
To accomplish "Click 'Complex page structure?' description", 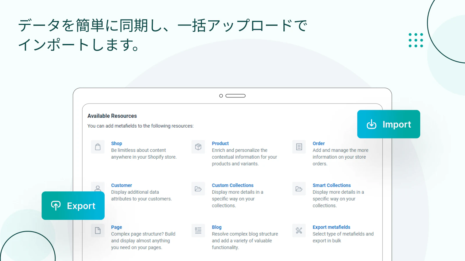I will (x=143, y=241).
